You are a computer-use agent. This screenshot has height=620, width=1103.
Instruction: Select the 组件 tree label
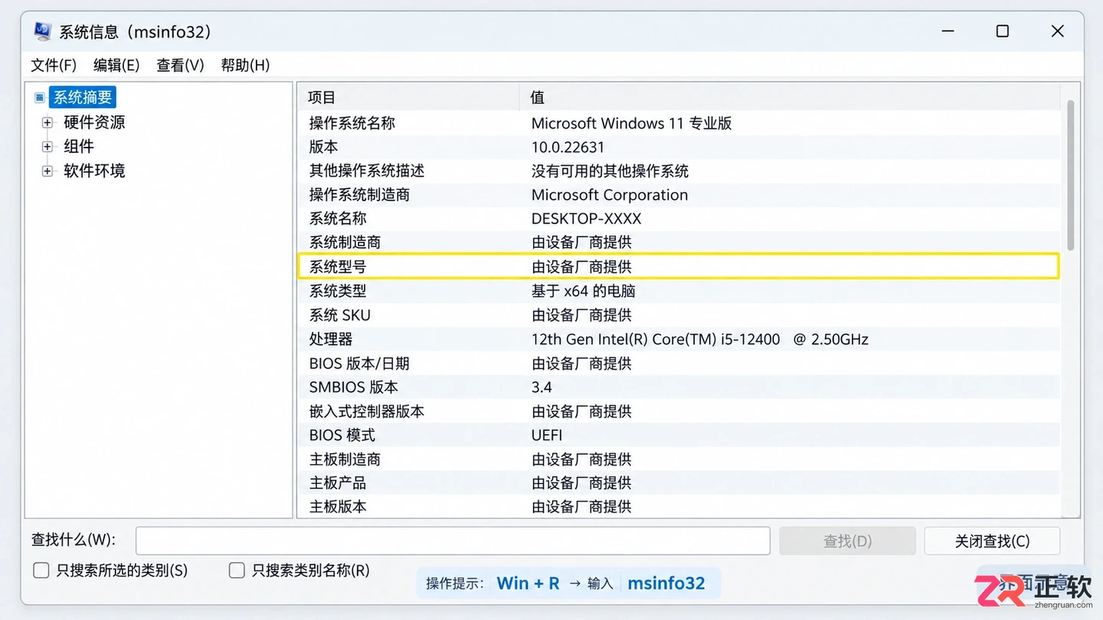point(79,146)
